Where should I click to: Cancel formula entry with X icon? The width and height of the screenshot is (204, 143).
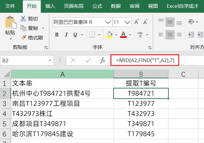tap(73, 60)
